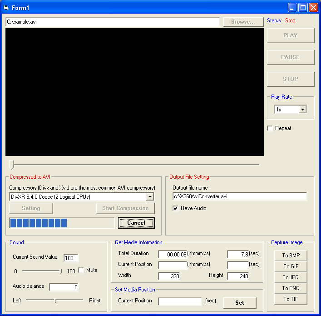Click the Set Media Position seconds input

(x=180, y=301)
